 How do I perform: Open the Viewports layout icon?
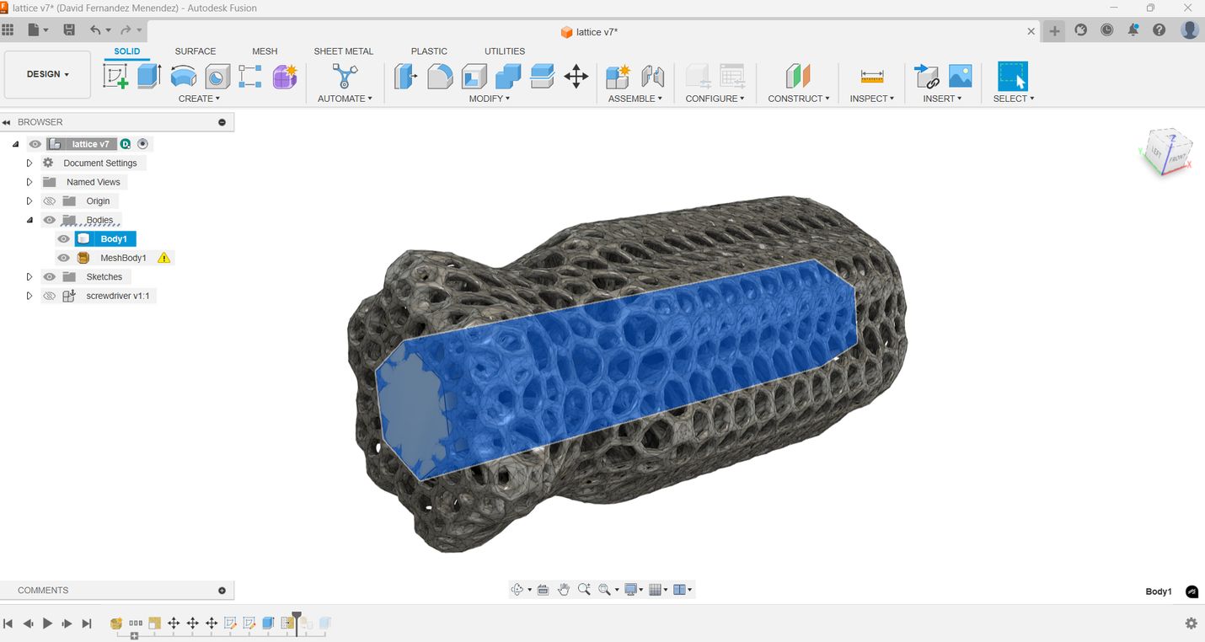pyautogui.click(x=680, y=590)
